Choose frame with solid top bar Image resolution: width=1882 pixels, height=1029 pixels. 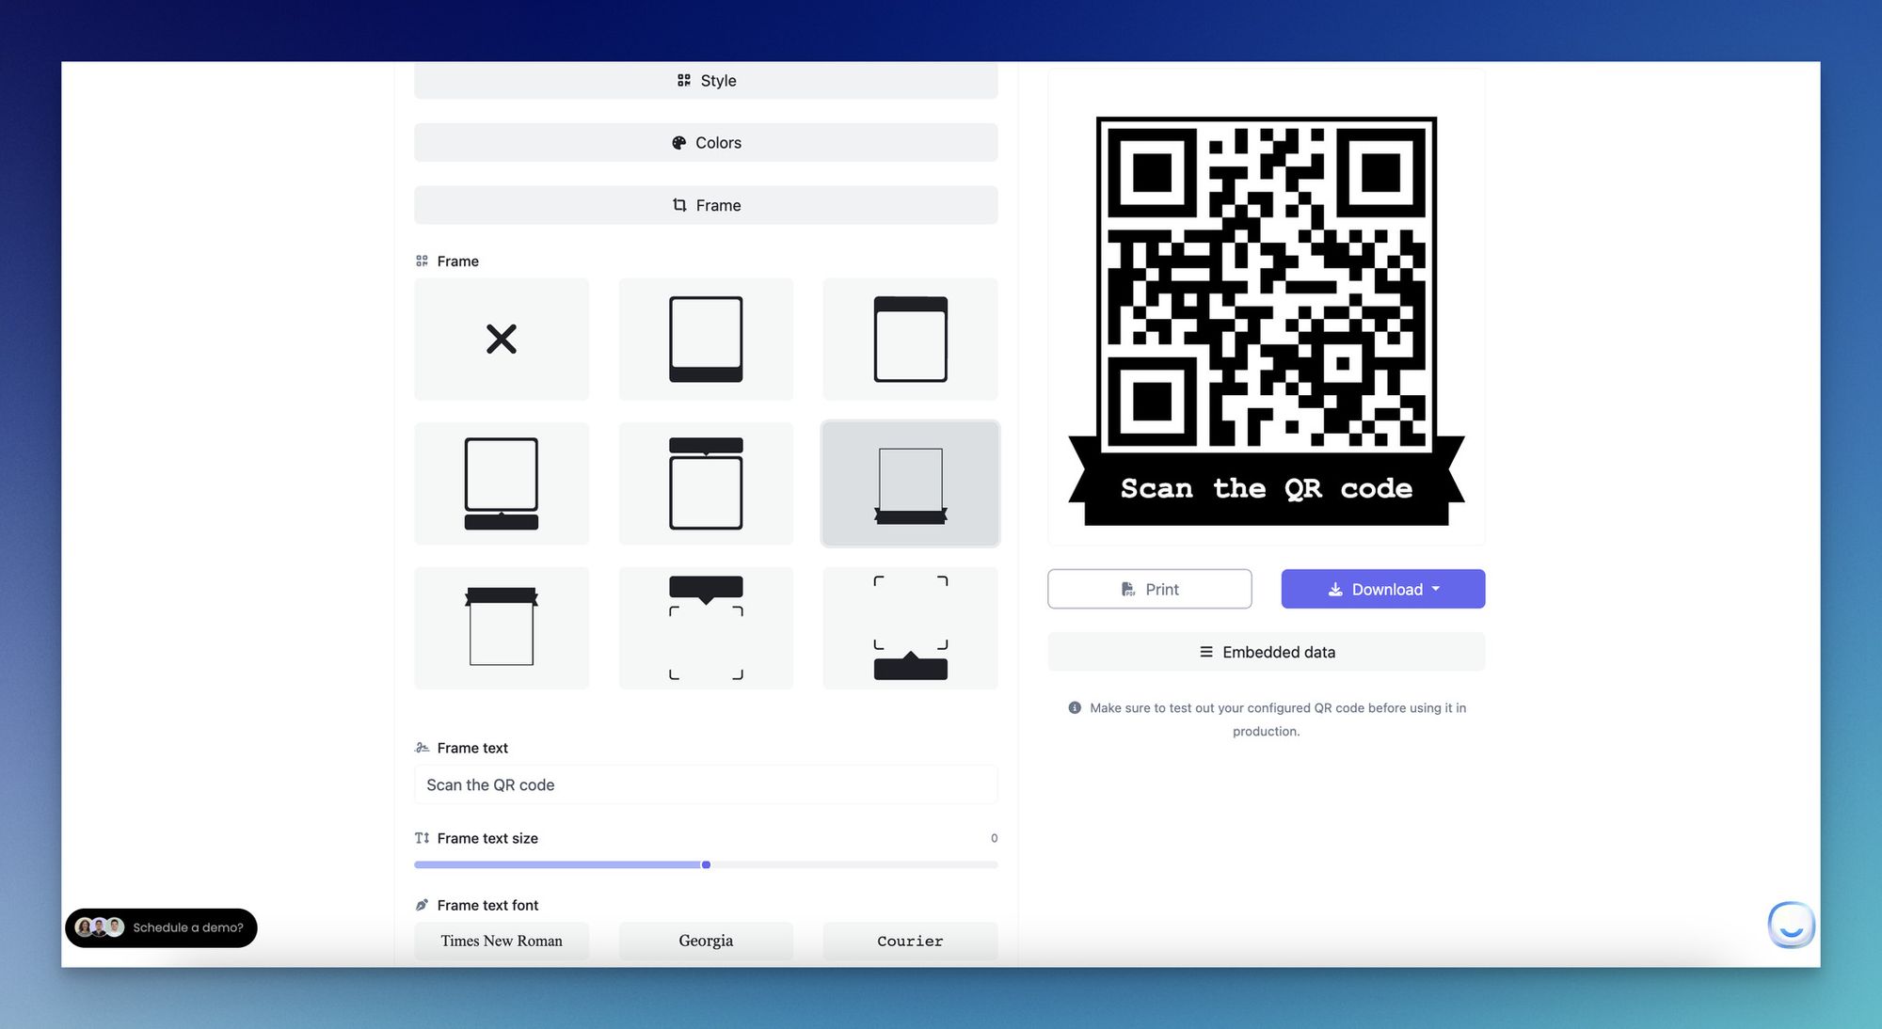click(910, 339)
